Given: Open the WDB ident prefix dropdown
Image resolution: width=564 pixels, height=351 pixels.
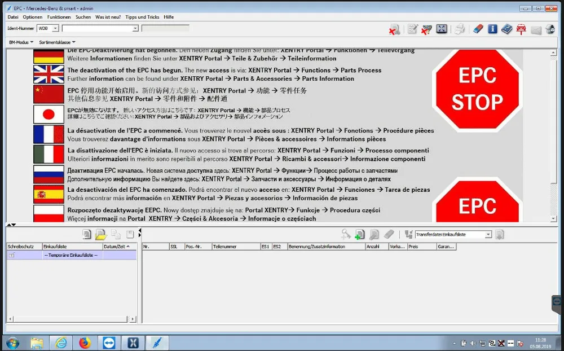Looking at the screenshot, I should (x=55, y=28).
